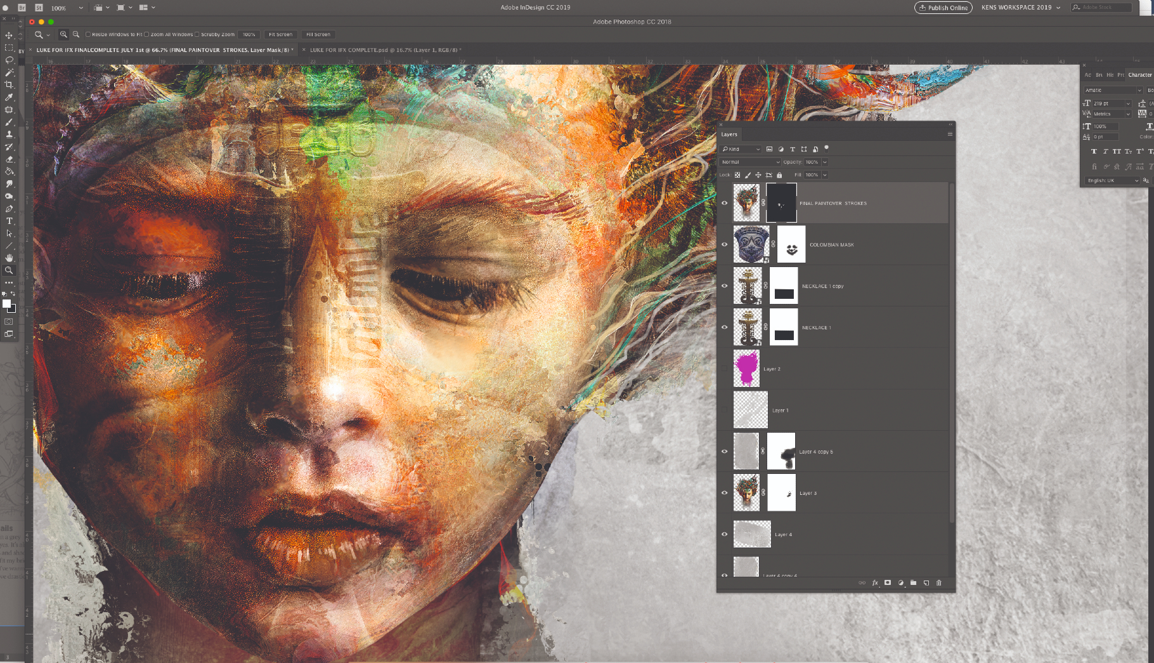Delete layer trash icon
The width and height of the screenshot is (1154, 663).
[x=939, y=582]
